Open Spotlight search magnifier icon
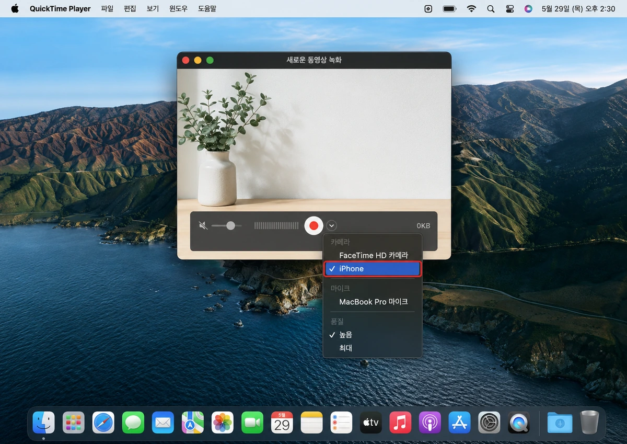Image resolution: width=627 pixels, height=444 pixels. [x=491, y=9]
